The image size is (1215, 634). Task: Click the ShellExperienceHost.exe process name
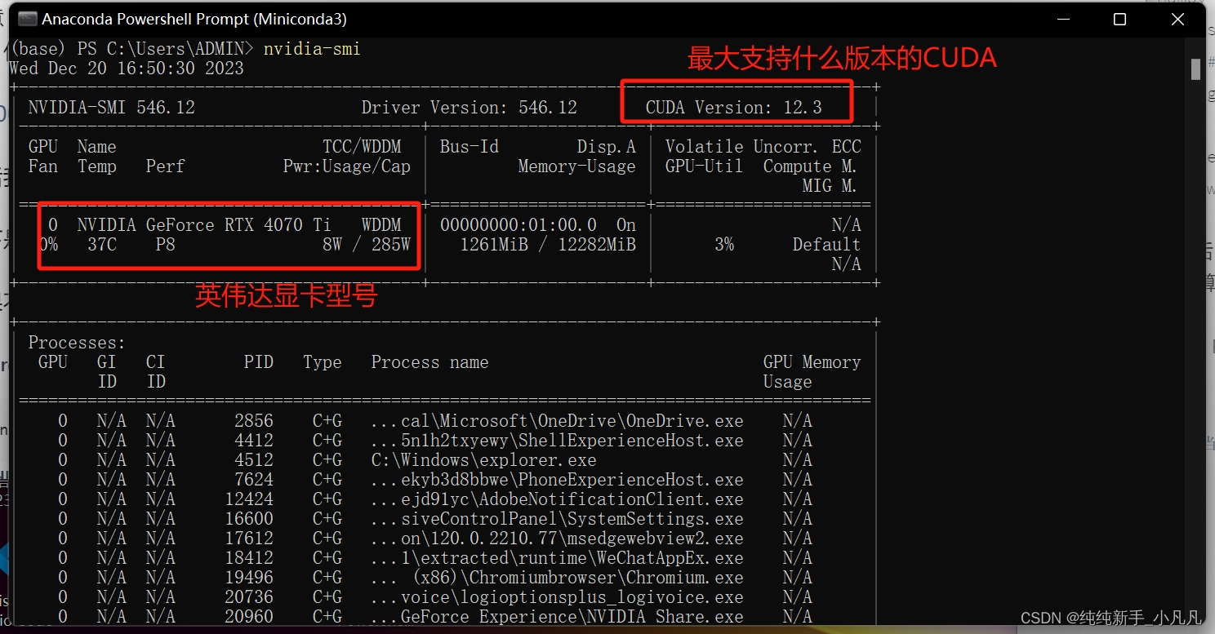tap(558, 441)
